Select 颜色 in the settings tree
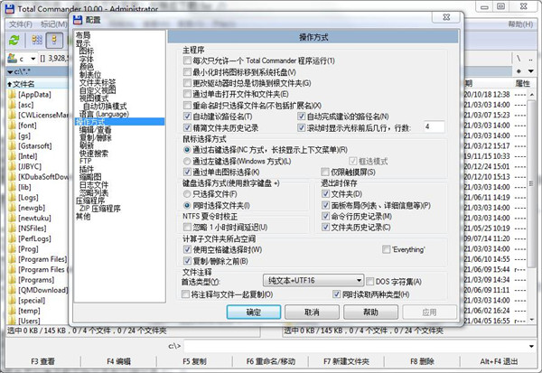 pyautogui.click(x=89, y=67)
